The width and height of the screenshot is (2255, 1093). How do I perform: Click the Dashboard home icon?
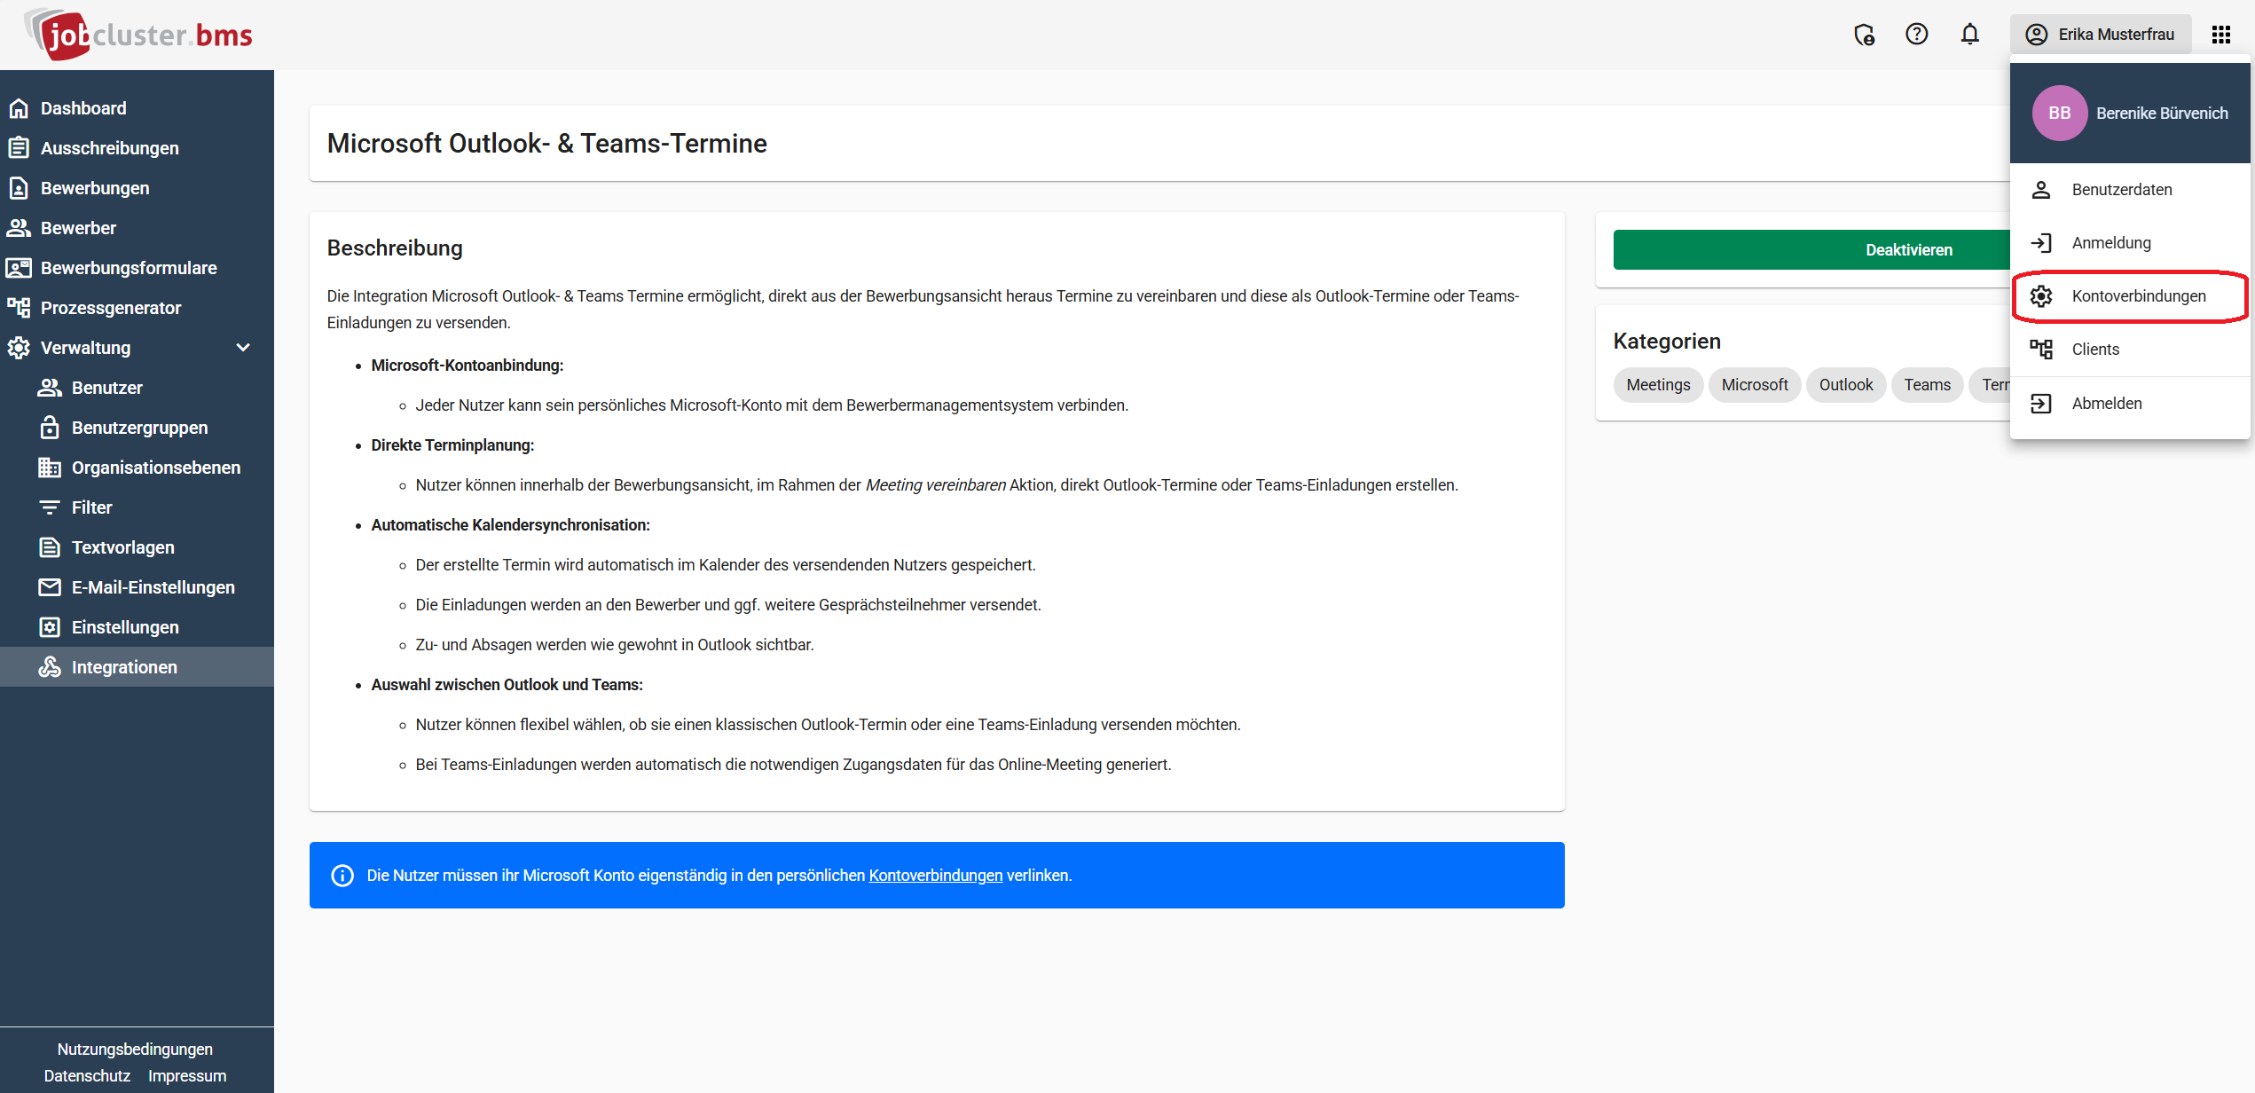19,108
